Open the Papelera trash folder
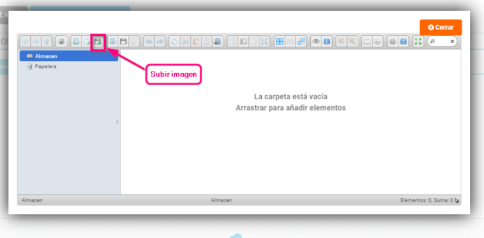The width and height of the screenshot is (484, 238). coord(45,67)
